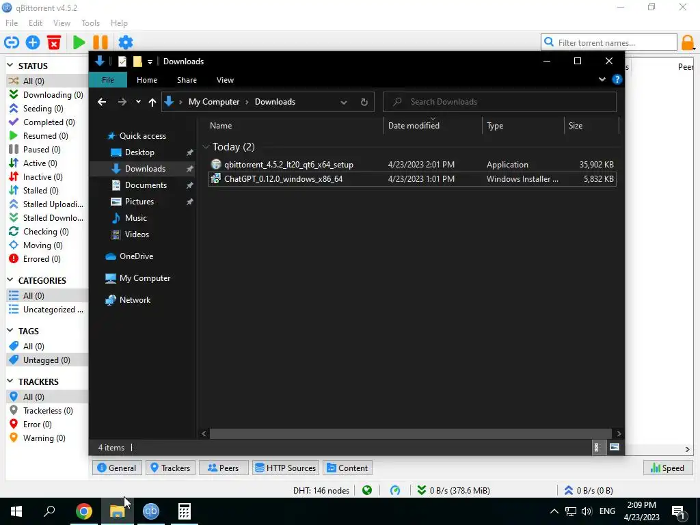Click the Speed graph button
700x525 pixels.
tap(667, 468)
